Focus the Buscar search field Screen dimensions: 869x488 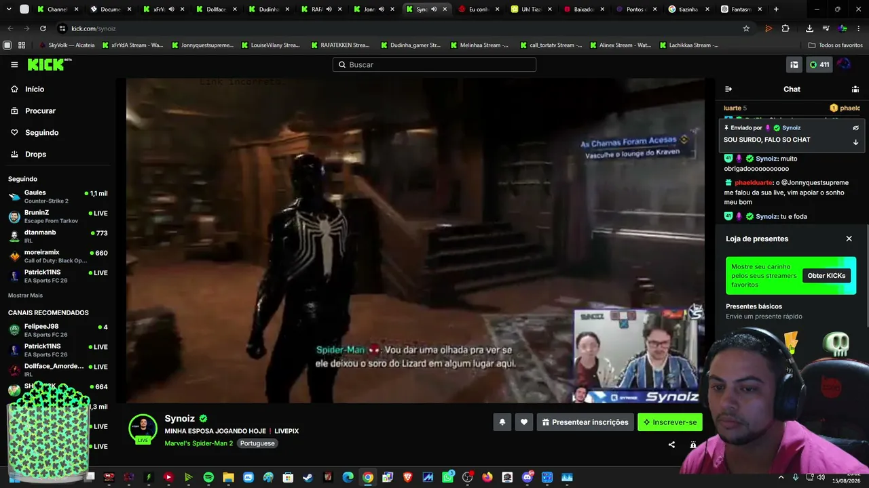434,64
